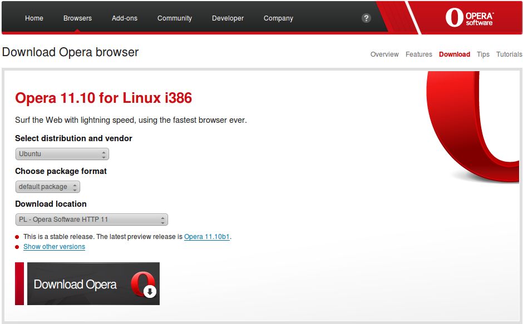Go to Add-ons in top navigation
523x324 pixels.
point(125,18)
